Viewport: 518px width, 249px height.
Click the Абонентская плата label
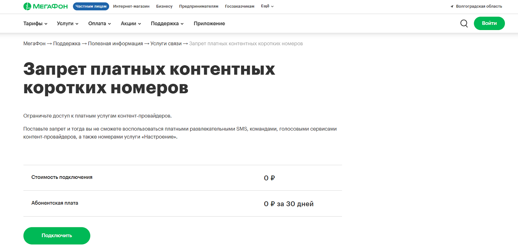[55, 203]
